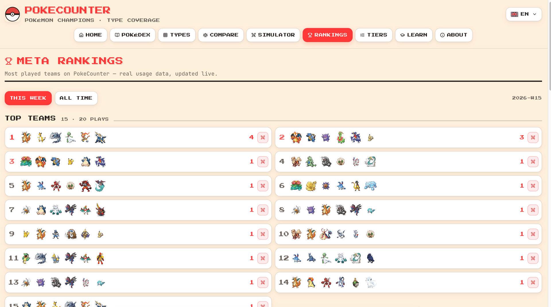The width and height of the screenshot is (551, 307).
Task: Open the Compare tab
Action: 221,35
